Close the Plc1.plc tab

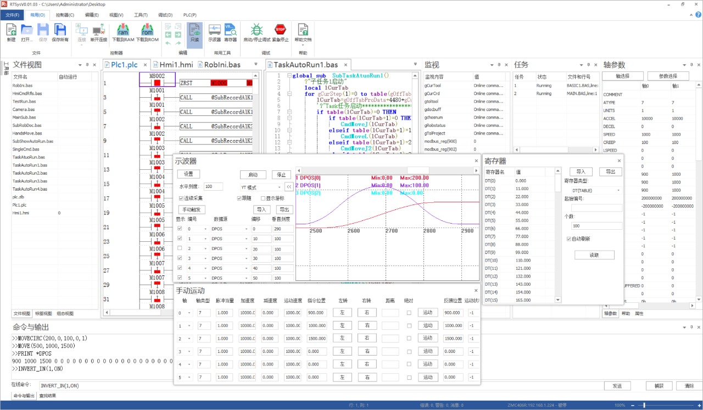(146, 65)
